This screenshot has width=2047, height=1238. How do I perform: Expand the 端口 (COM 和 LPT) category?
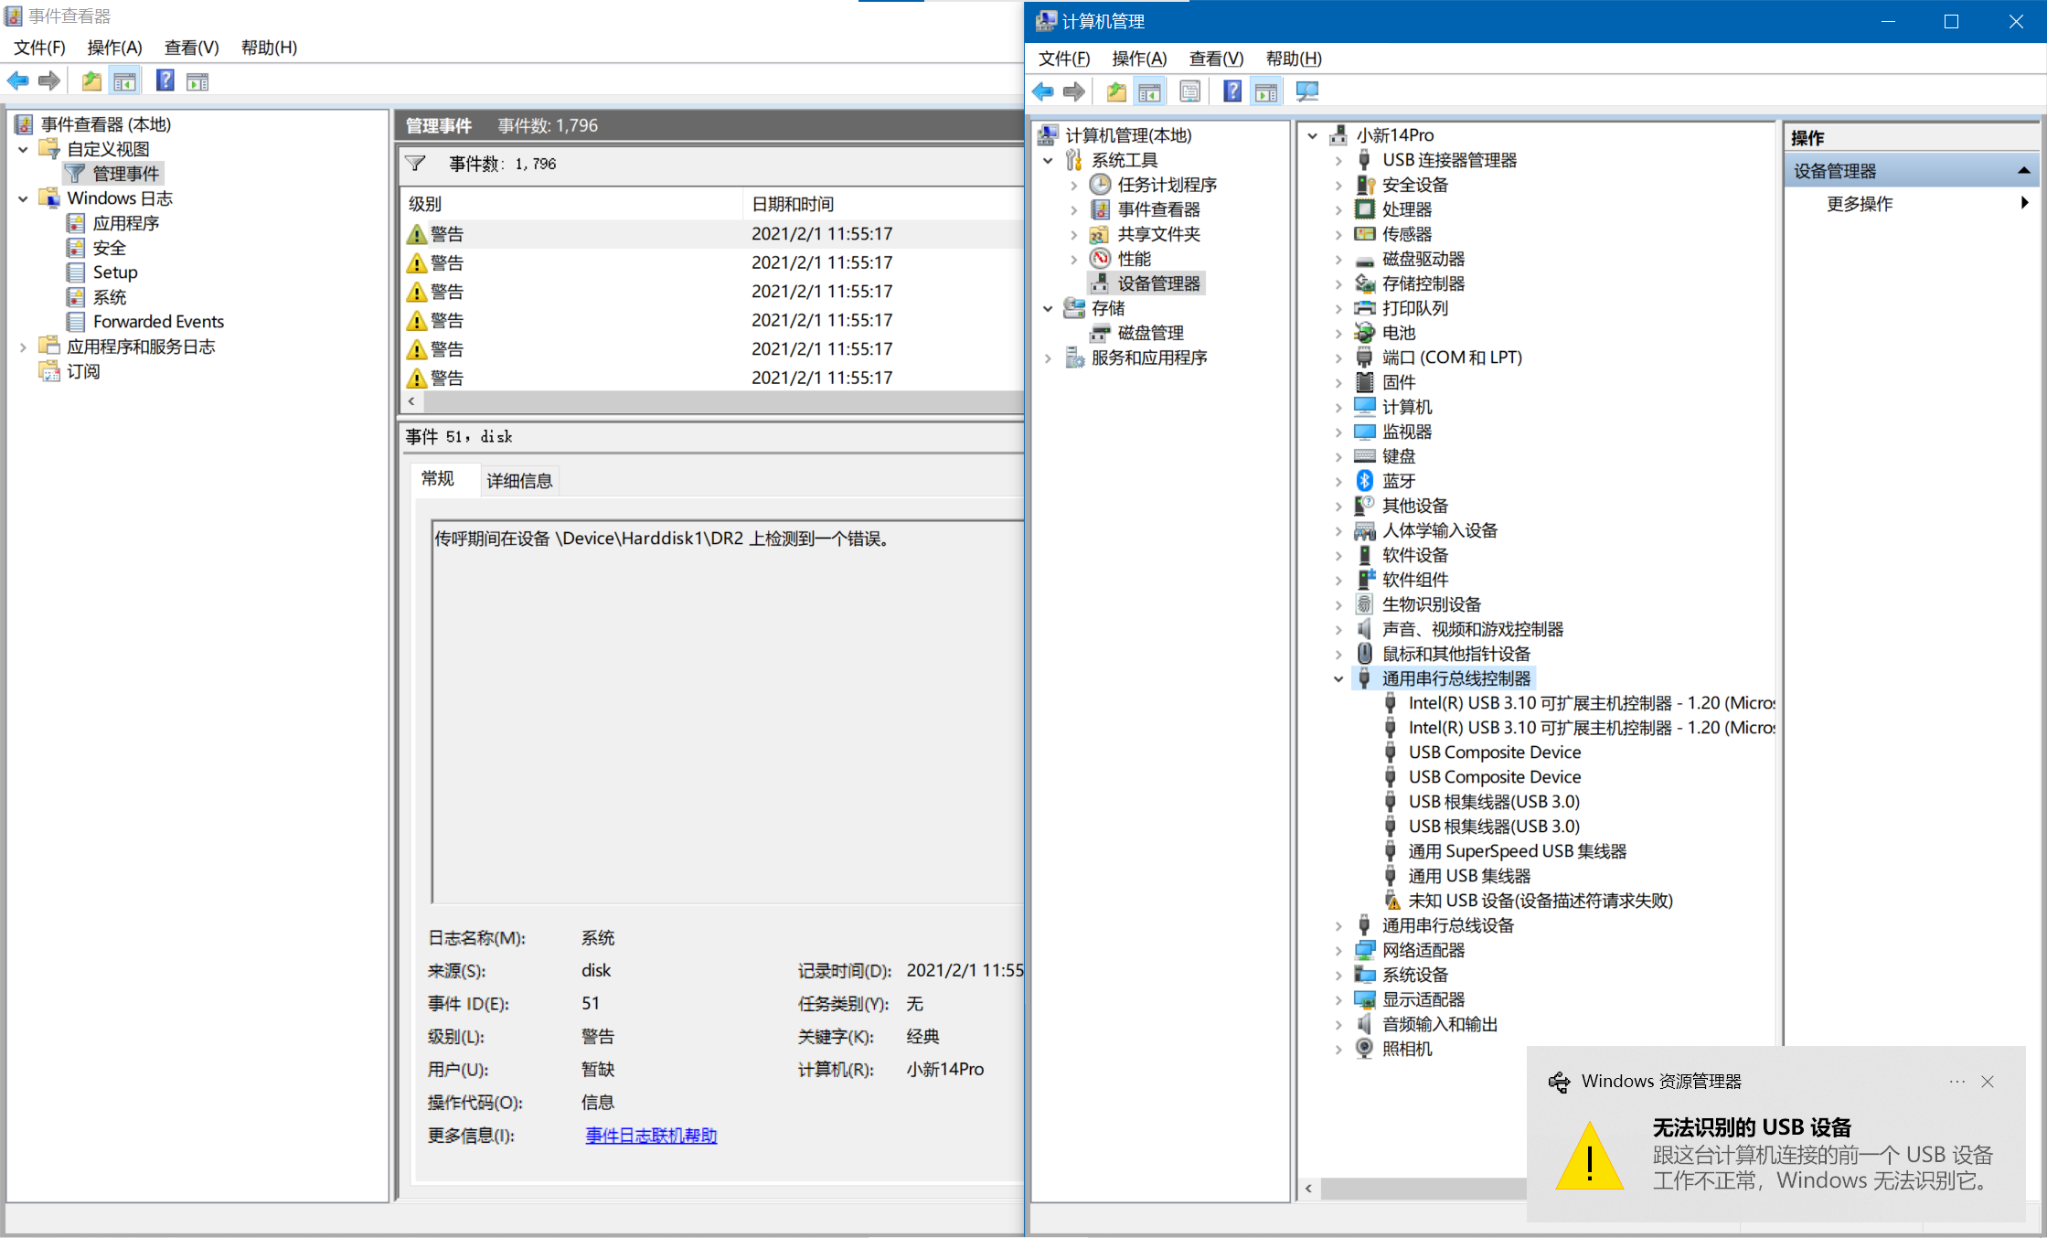[1338, 358]
